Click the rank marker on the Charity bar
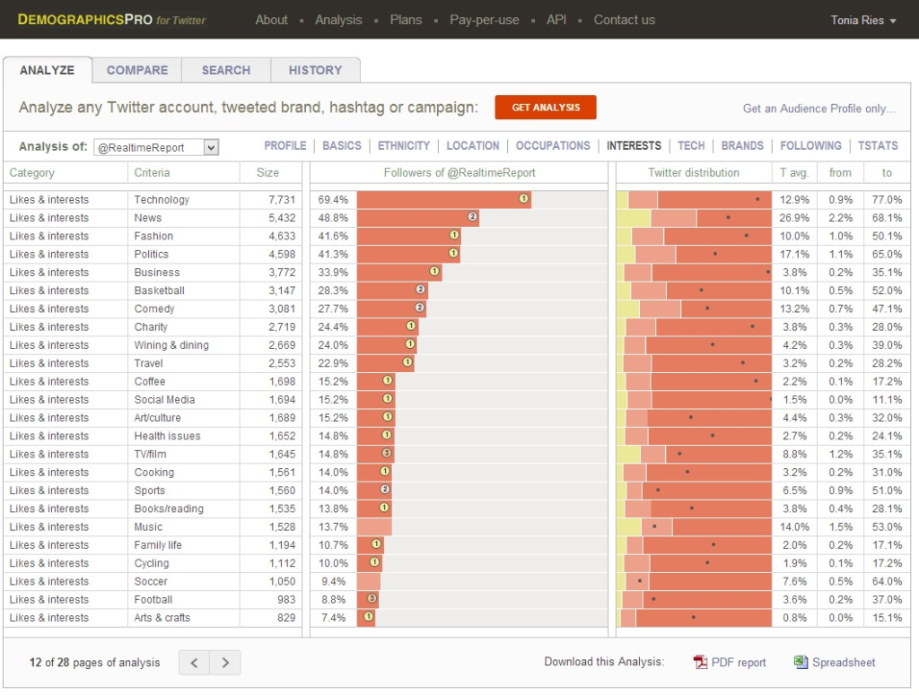The image size is (919, 695). (411, 326)
